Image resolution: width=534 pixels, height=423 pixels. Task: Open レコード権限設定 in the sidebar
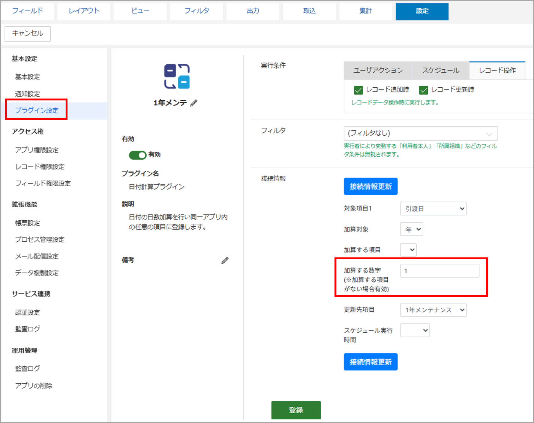coord(40,167)
